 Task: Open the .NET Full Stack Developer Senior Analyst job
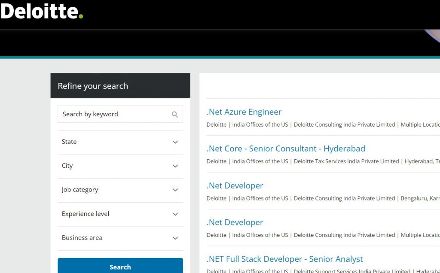284,259
